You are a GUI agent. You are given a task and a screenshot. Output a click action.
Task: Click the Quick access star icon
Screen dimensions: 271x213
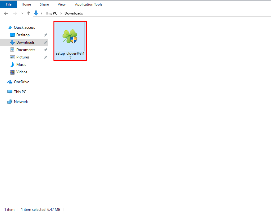point(10,28)
